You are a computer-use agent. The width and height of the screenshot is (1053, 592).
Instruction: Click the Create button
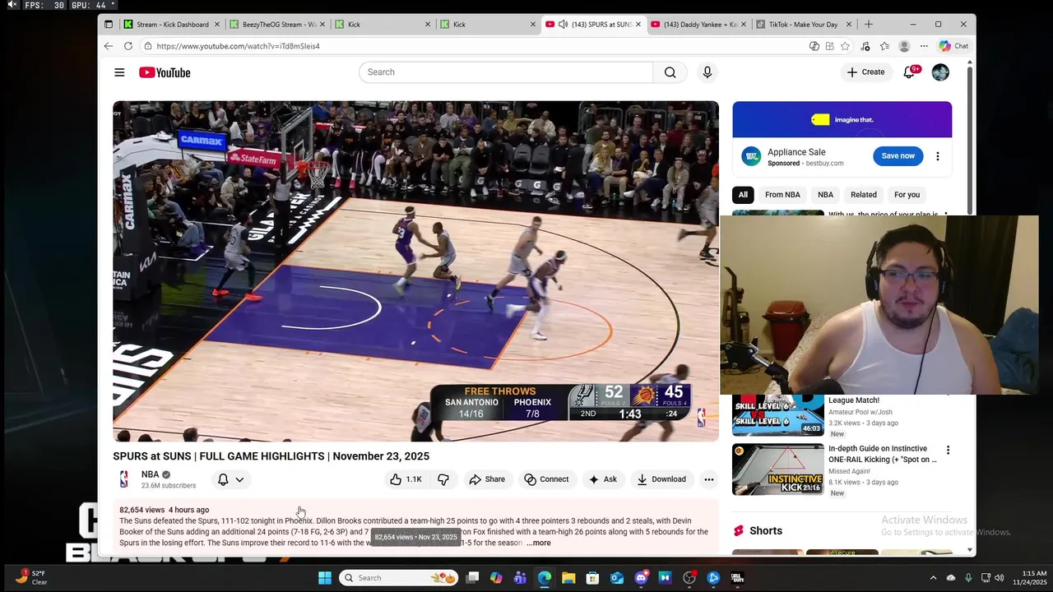tap(865, 72)
